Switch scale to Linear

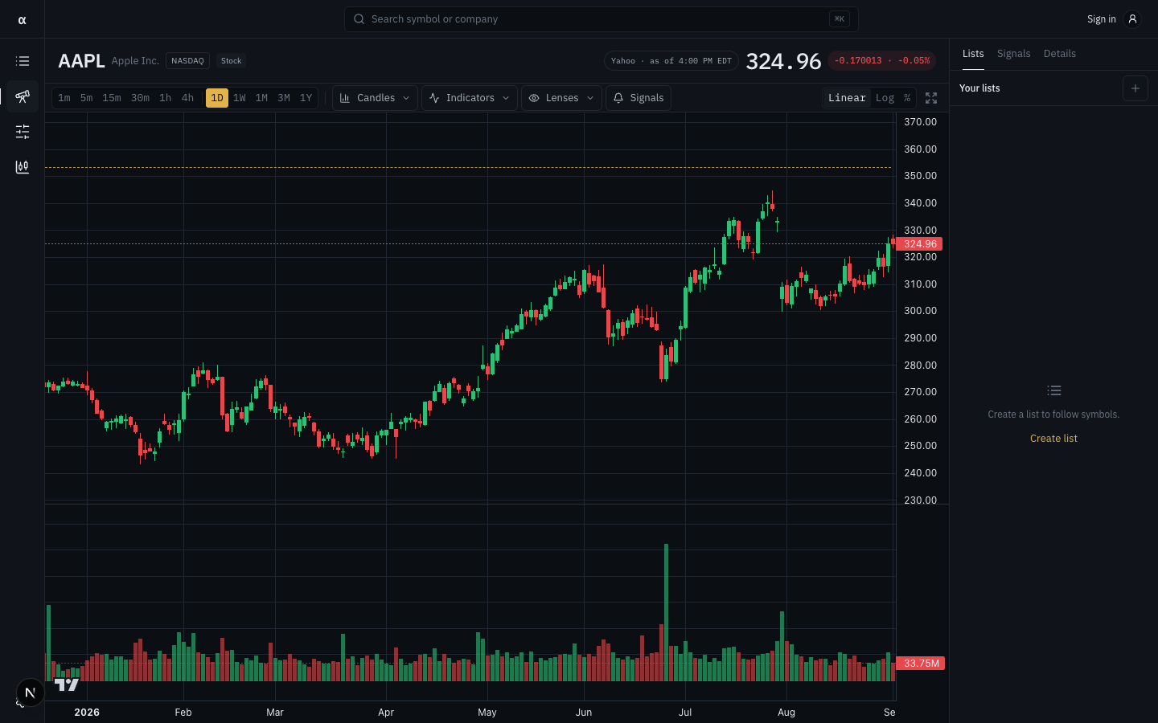[847, 98]
